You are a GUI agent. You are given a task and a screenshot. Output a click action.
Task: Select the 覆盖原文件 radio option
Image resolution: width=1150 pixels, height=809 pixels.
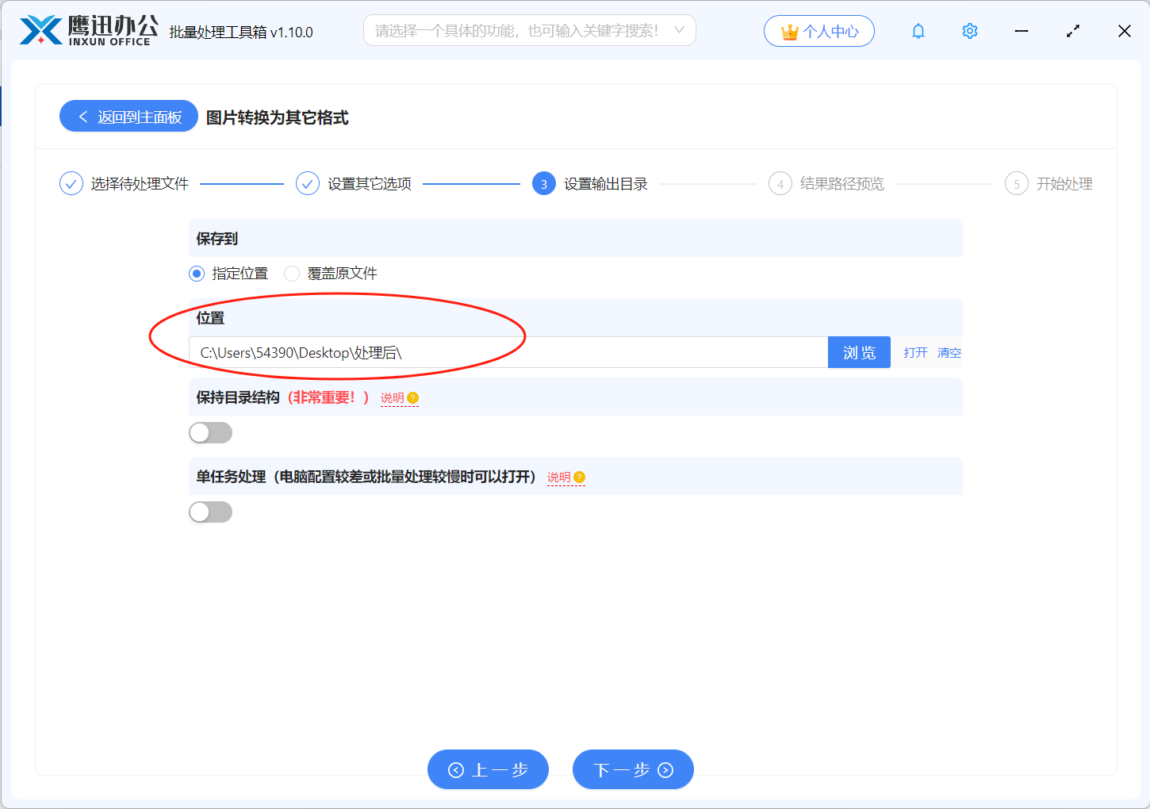292,274
